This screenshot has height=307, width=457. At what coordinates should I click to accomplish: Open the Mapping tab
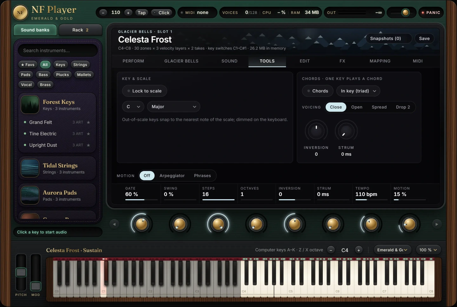[x=380, y=61]
